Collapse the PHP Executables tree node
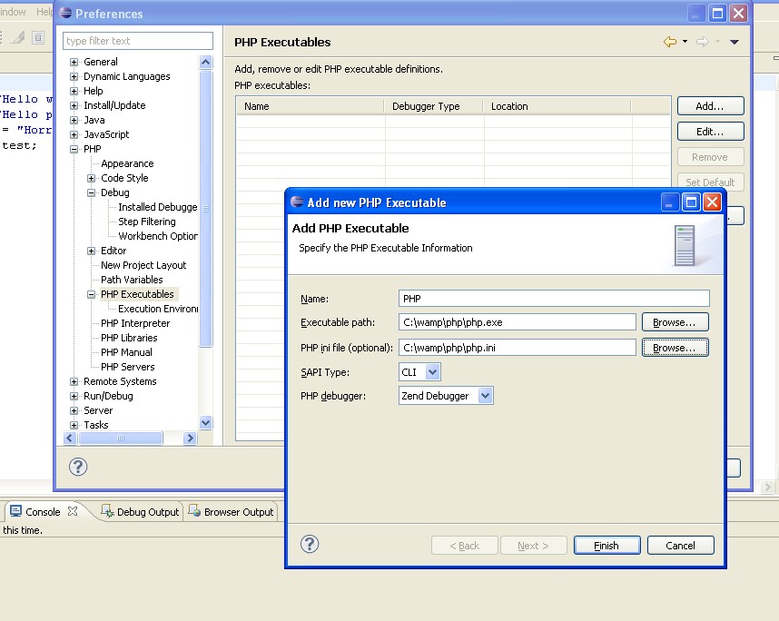 92,294
